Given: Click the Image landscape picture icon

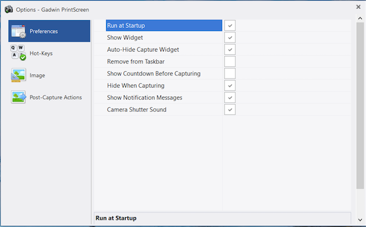Looking at the screenshot, I should 18,75.
